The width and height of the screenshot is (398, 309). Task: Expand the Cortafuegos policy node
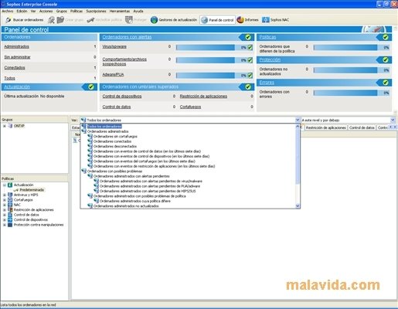click(x=5, y=200)
